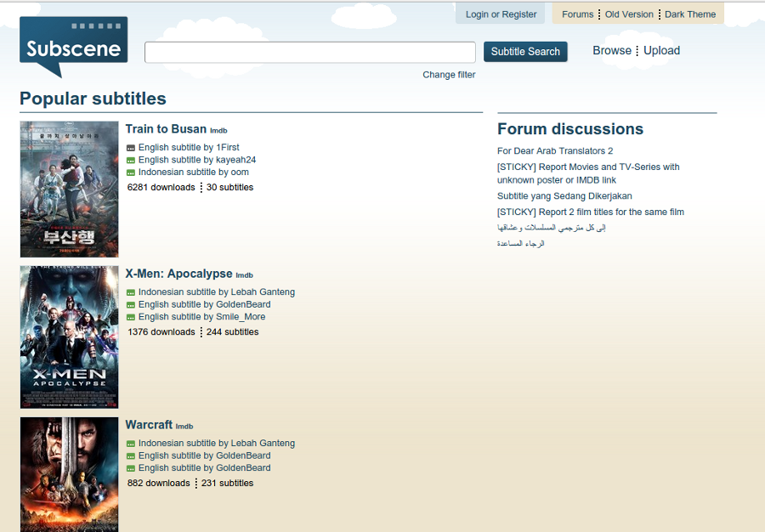Screen dimensions: 765x532
Task: Click Popular subtitles heading
Action: 93,99
